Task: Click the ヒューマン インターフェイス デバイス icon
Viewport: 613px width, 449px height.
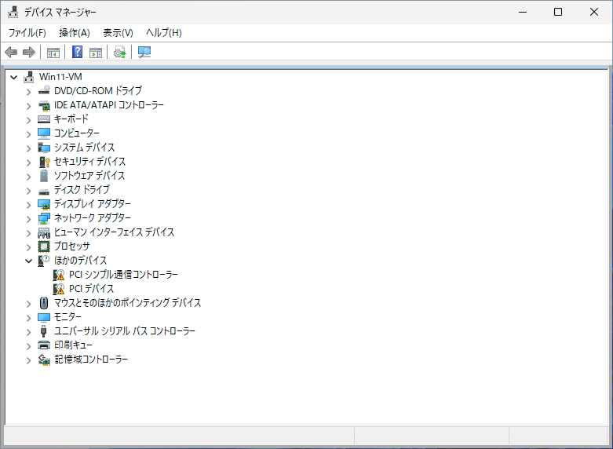Action: tap(44, 233)
